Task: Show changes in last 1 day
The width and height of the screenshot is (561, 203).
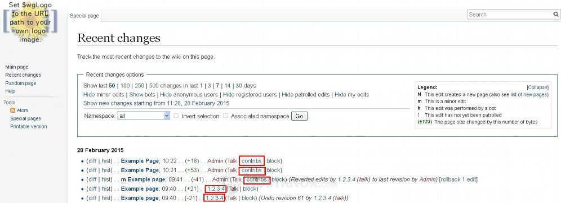Action: (201, 86)
